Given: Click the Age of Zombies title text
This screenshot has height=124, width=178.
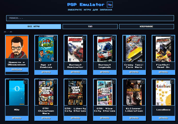Looking at the screenshot, I should pyautogui.click(x=46, y=66).
